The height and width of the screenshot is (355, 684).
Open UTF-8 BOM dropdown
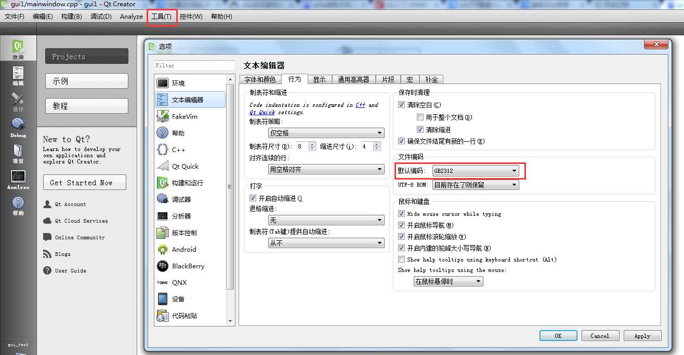(x=476, y=185)
